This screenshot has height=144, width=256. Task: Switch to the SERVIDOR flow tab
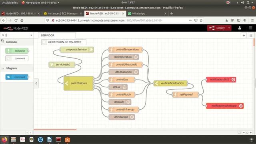coord(57,36)
